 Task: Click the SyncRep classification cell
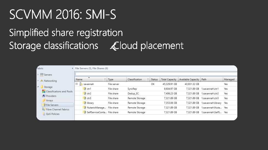pyautogui.click(x=132, y=89)
